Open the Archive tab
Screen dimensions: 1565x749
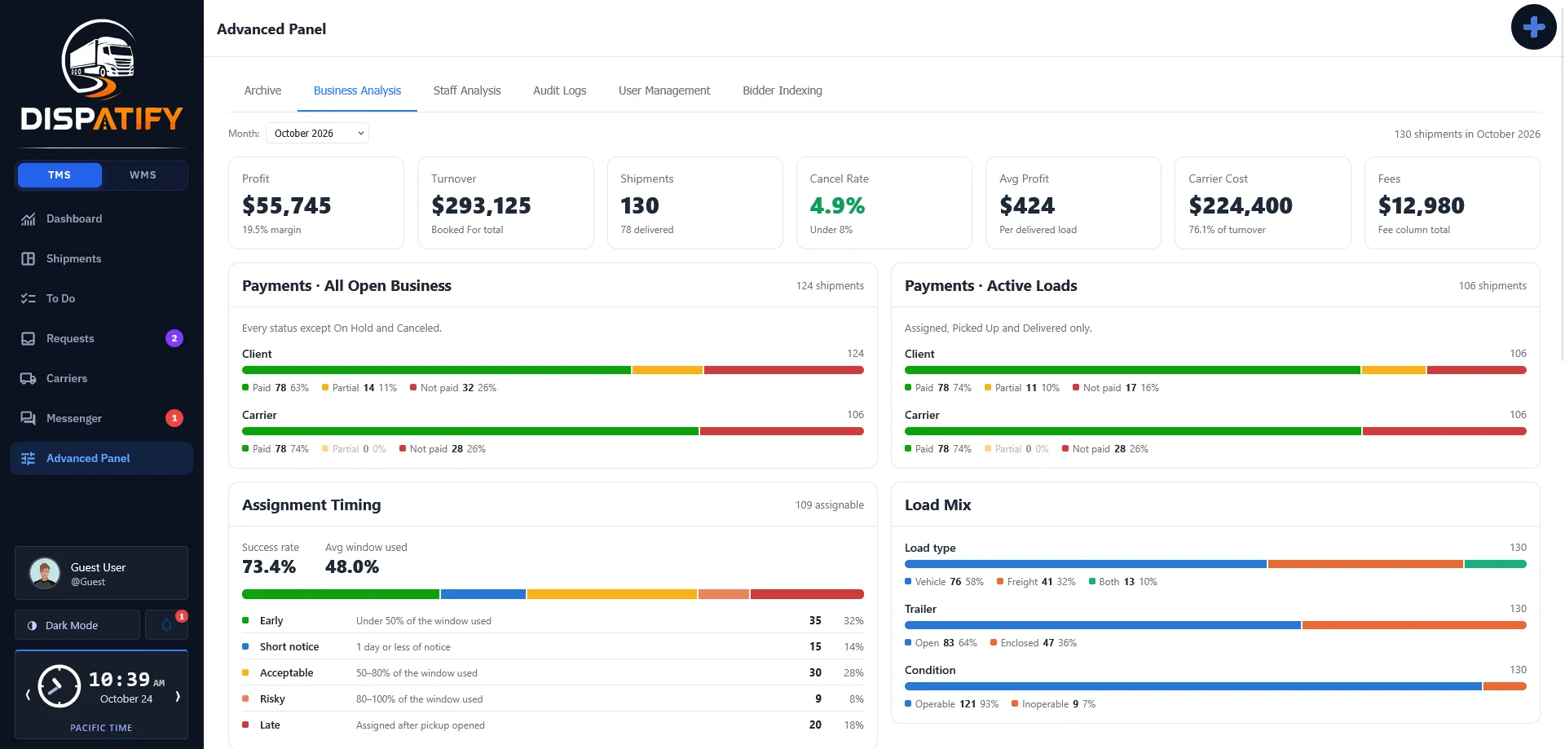pyautogui.click(x=262, y=90)
